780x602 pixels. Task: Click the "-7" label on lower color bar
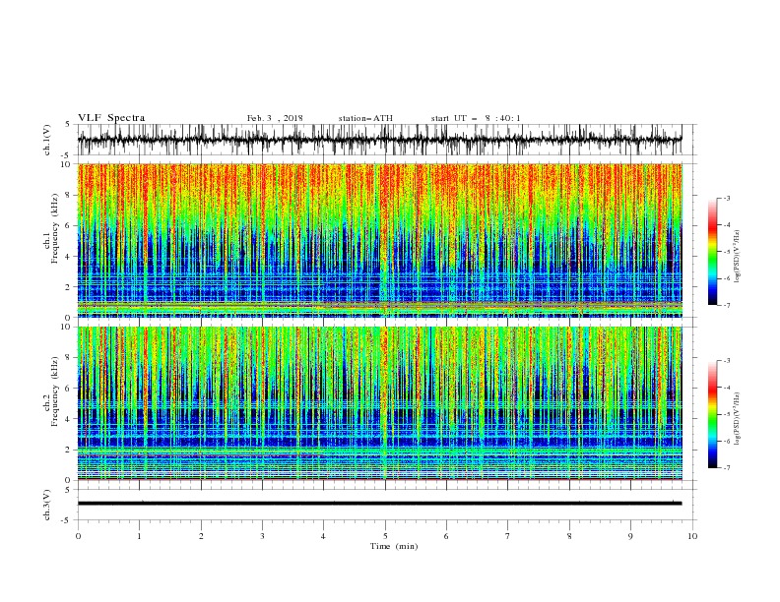tap(727, 467)
